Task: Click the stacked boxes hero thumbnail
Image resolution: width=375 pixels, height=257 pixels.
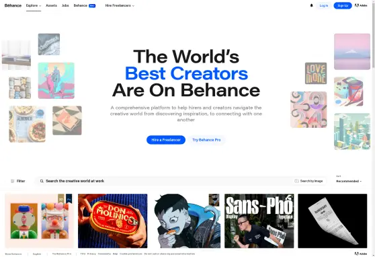Action: 20,88
